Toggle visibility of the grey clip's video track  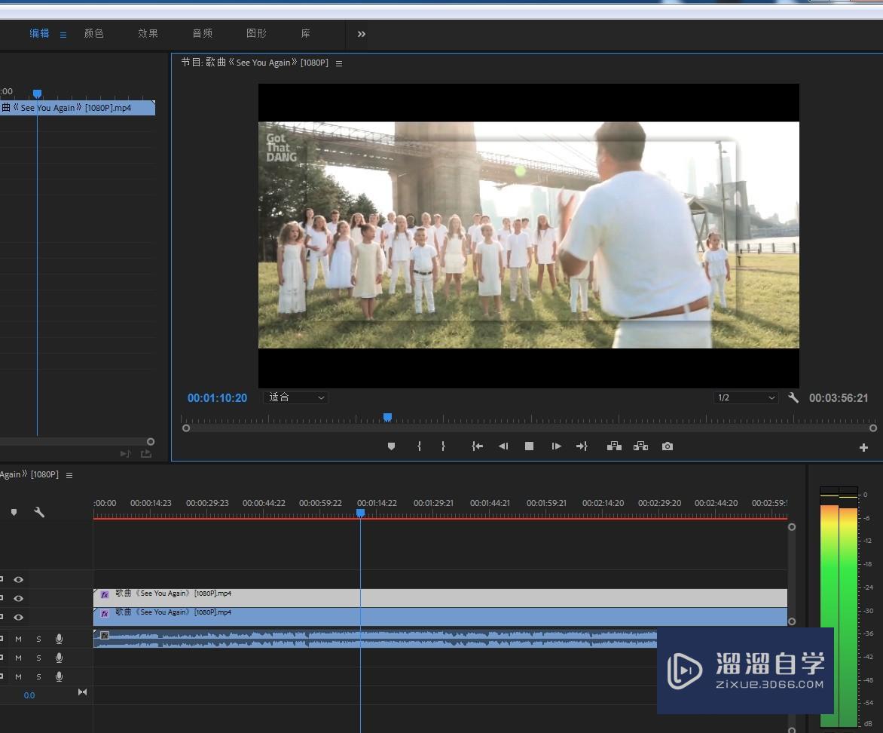pos(19,598)
